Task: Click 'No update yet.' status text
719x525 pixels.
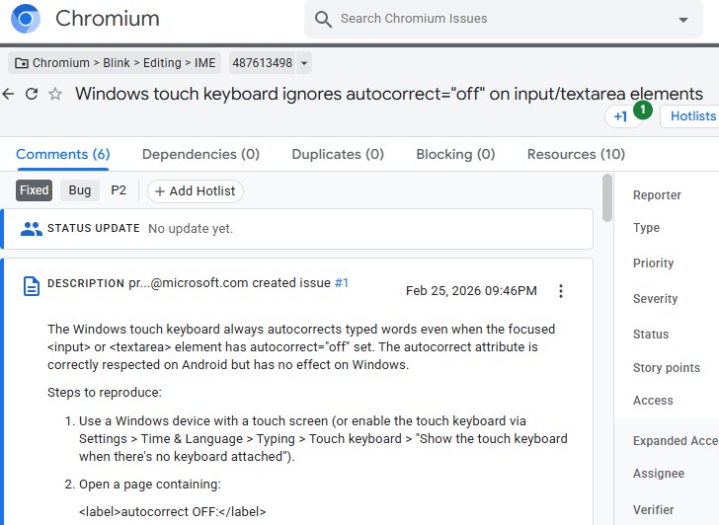Action: click(191, 229)
